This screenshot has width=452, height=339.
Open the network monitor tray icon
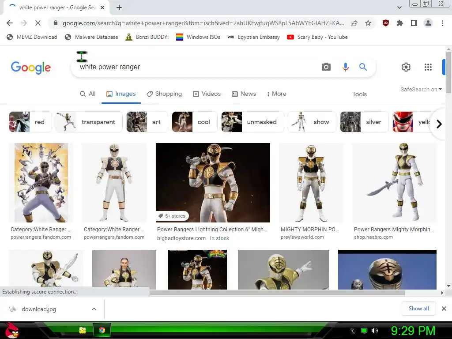pyautogui.click(x=364, y=331)
